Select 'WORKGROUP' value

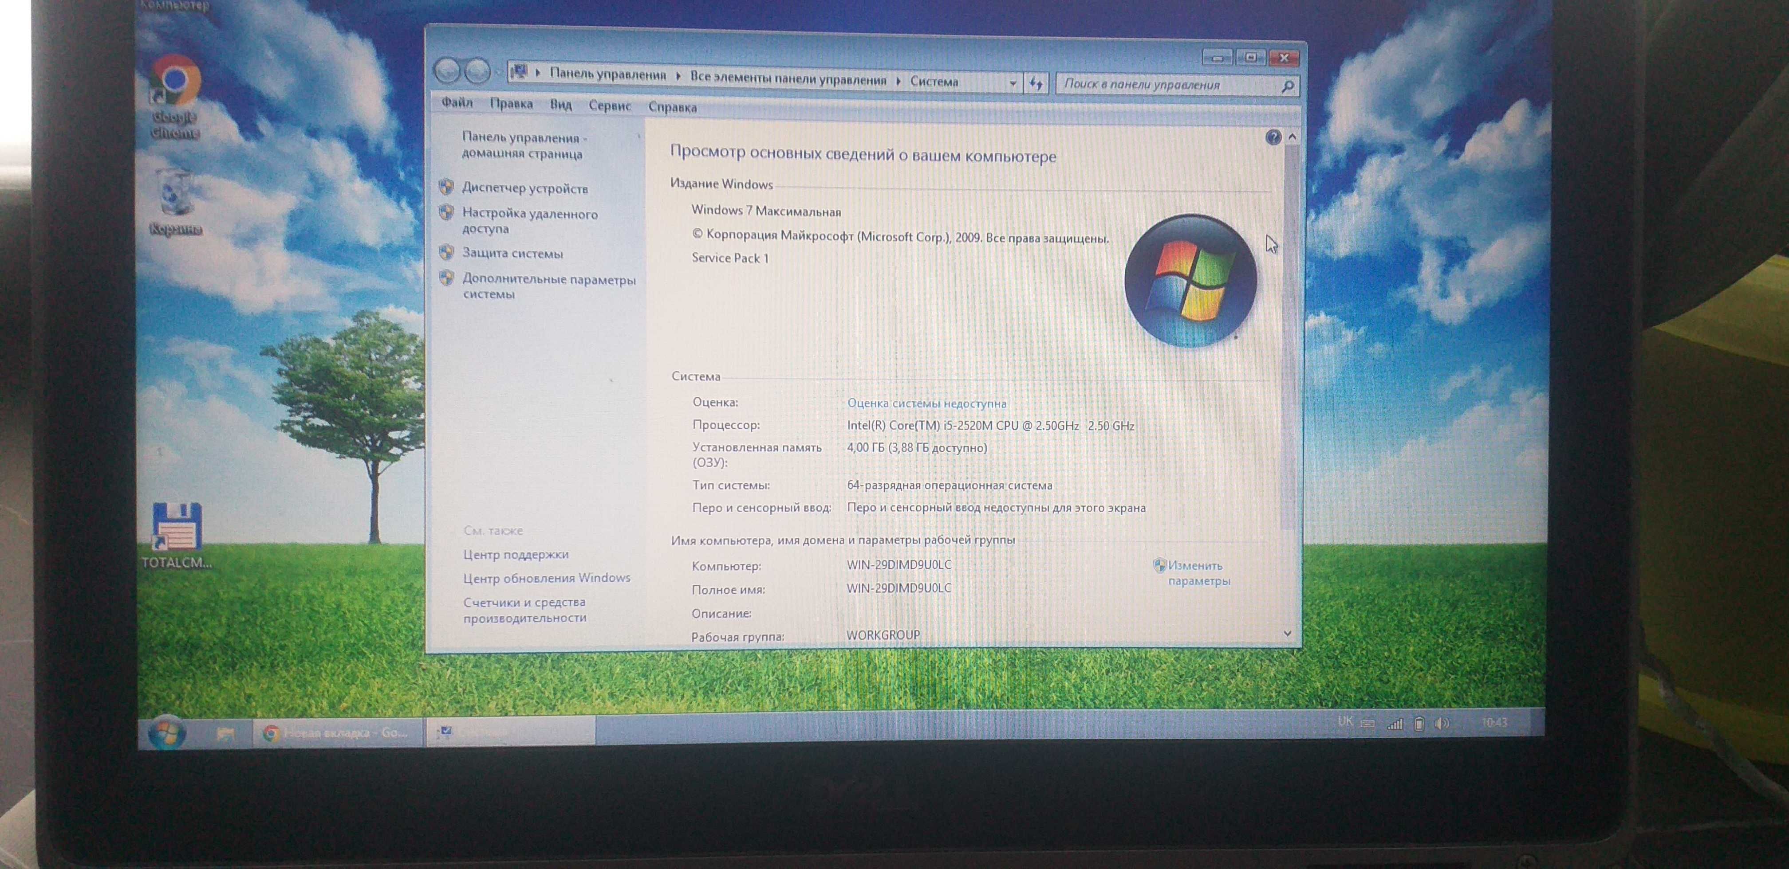click(x=883, y=634)
